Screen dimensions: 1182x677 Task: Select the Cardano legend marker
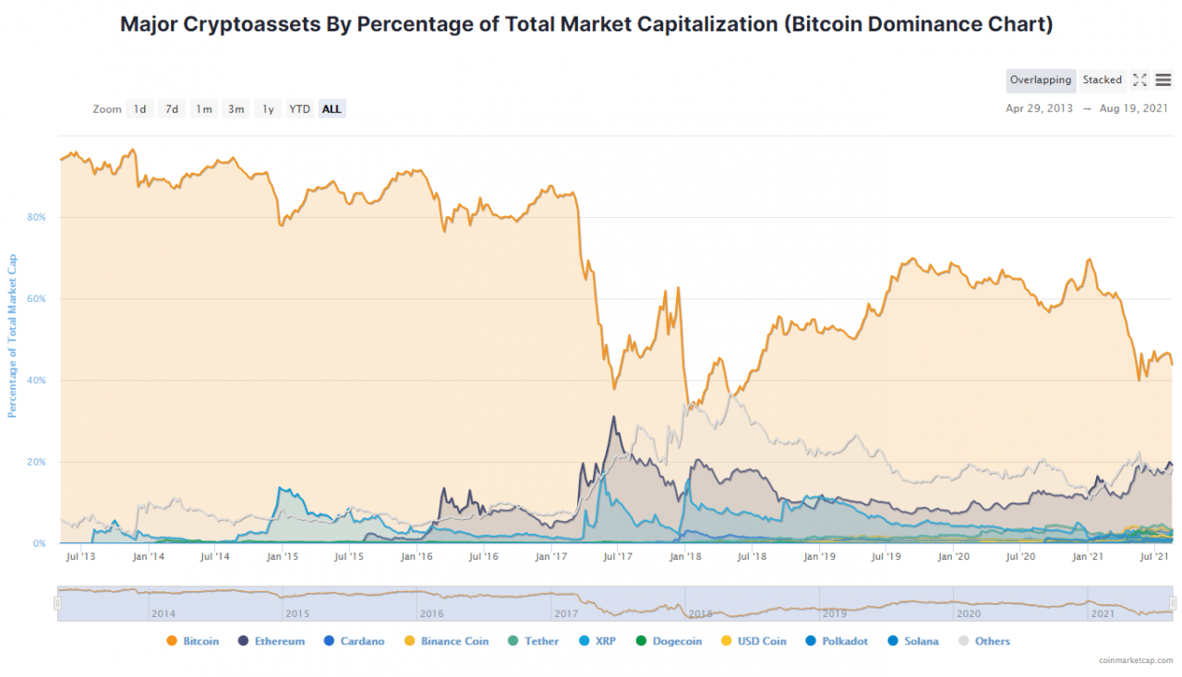tap(330, 641)
